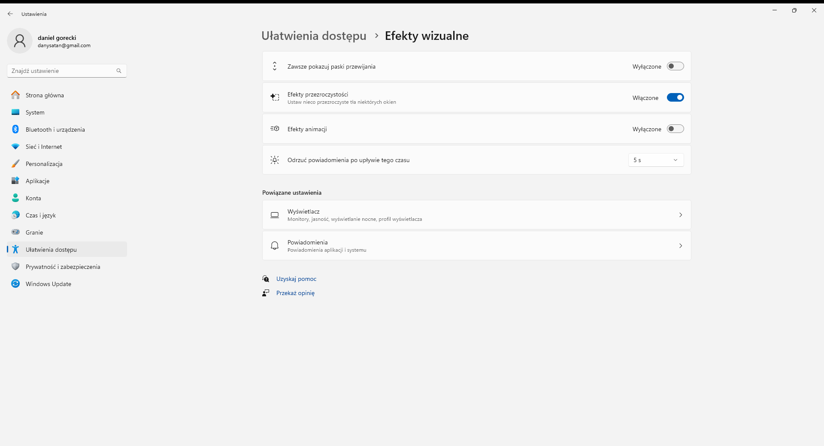
Task: Click the Windows Update icon
Action: [15, 284]
